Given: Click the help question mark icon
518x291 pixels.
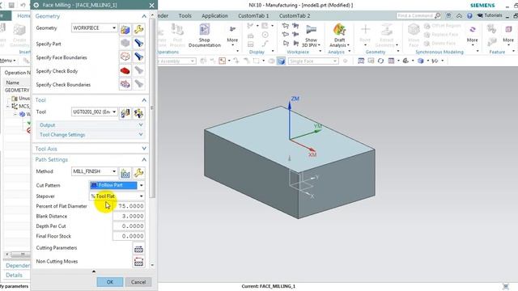Looking at the screenshot, I should [x=469, y=15].
